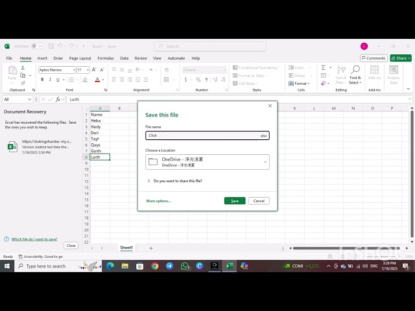Click the Cancel button in dialog
The width and height of the screenshot is (415, 311).
pyautogui.click(x=259, y=201)
